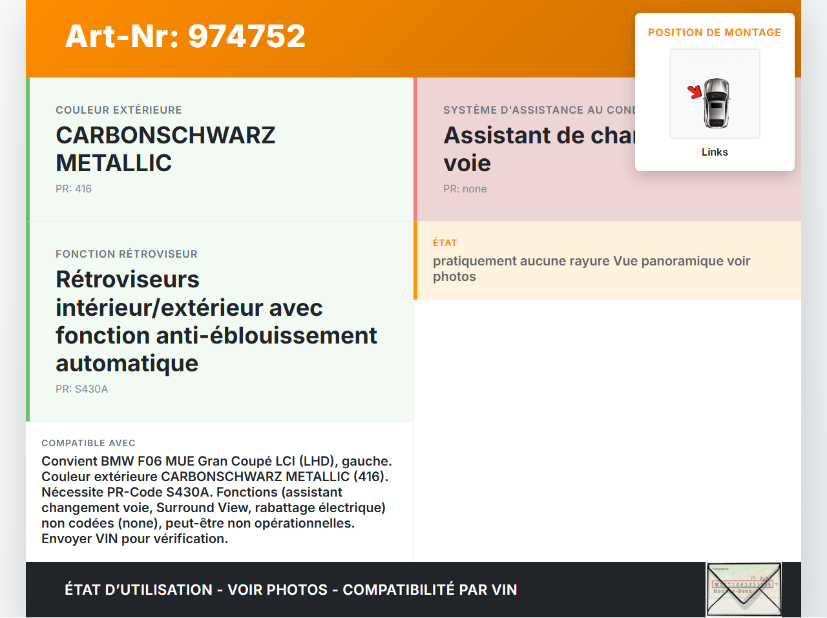
Task: Select the pratiquement aucune rayure condition text
Action: tap(592, 269)
